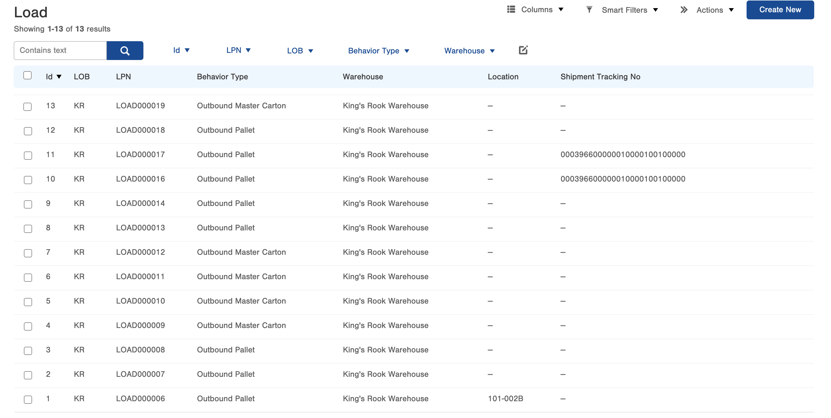
Task: Click tracking number in LOAD000017 row
Action: click(622, 155)
